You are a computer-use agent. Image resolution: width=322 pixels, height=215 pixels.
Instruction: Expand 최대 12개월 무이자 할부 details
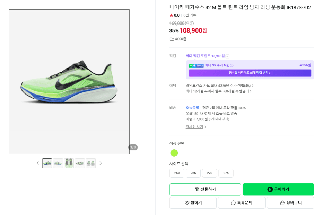[x=218, y=91]
